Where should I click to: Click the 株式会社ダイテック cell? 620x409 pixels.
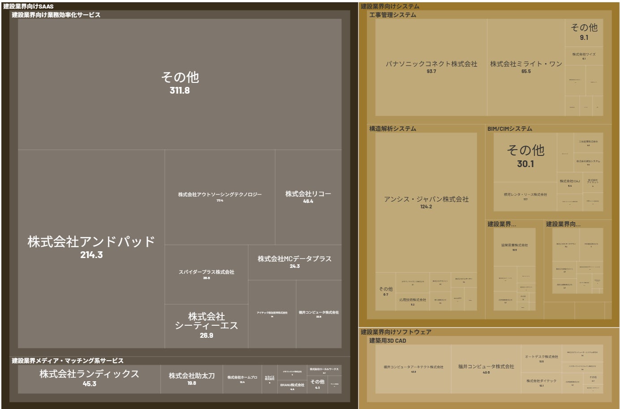coord(542,383)
